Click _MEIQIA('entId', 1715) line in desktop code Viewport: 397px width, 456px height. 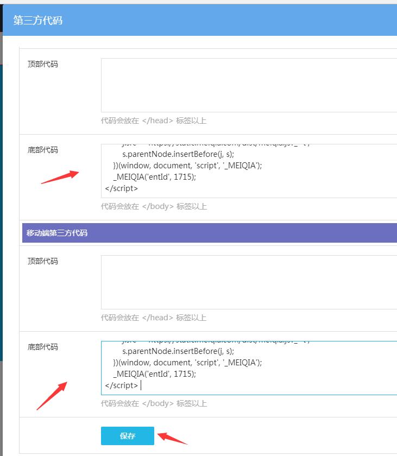[x=155, y=177]
